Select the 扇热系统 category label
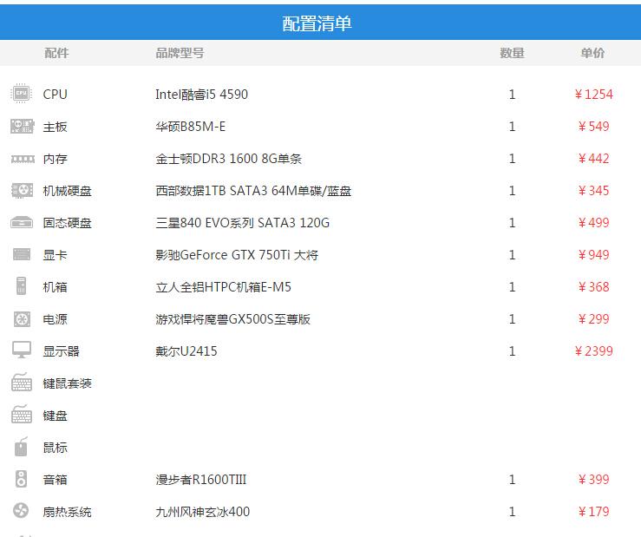Image resolution: width=641 pixels, height=537 pixels. [67, 512]
